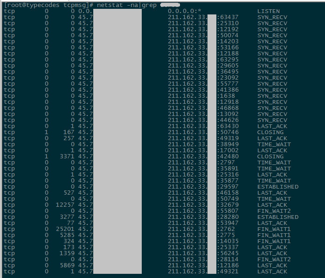Click the port number :1638
The image size is (325, 278).
(226, 96)
